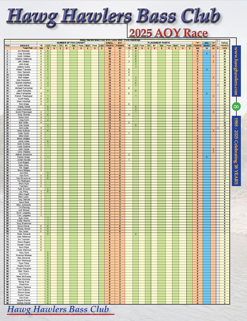Click Jim Romaine's total points 58
Image resolution: width=247 pixels, height=321 pixels.
225,51
